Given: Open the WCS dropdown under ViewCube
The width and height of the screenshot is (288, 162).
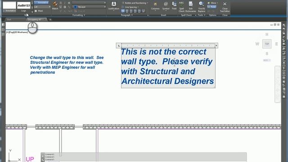Looking at the screenshot, I should [x=267, y=60].
